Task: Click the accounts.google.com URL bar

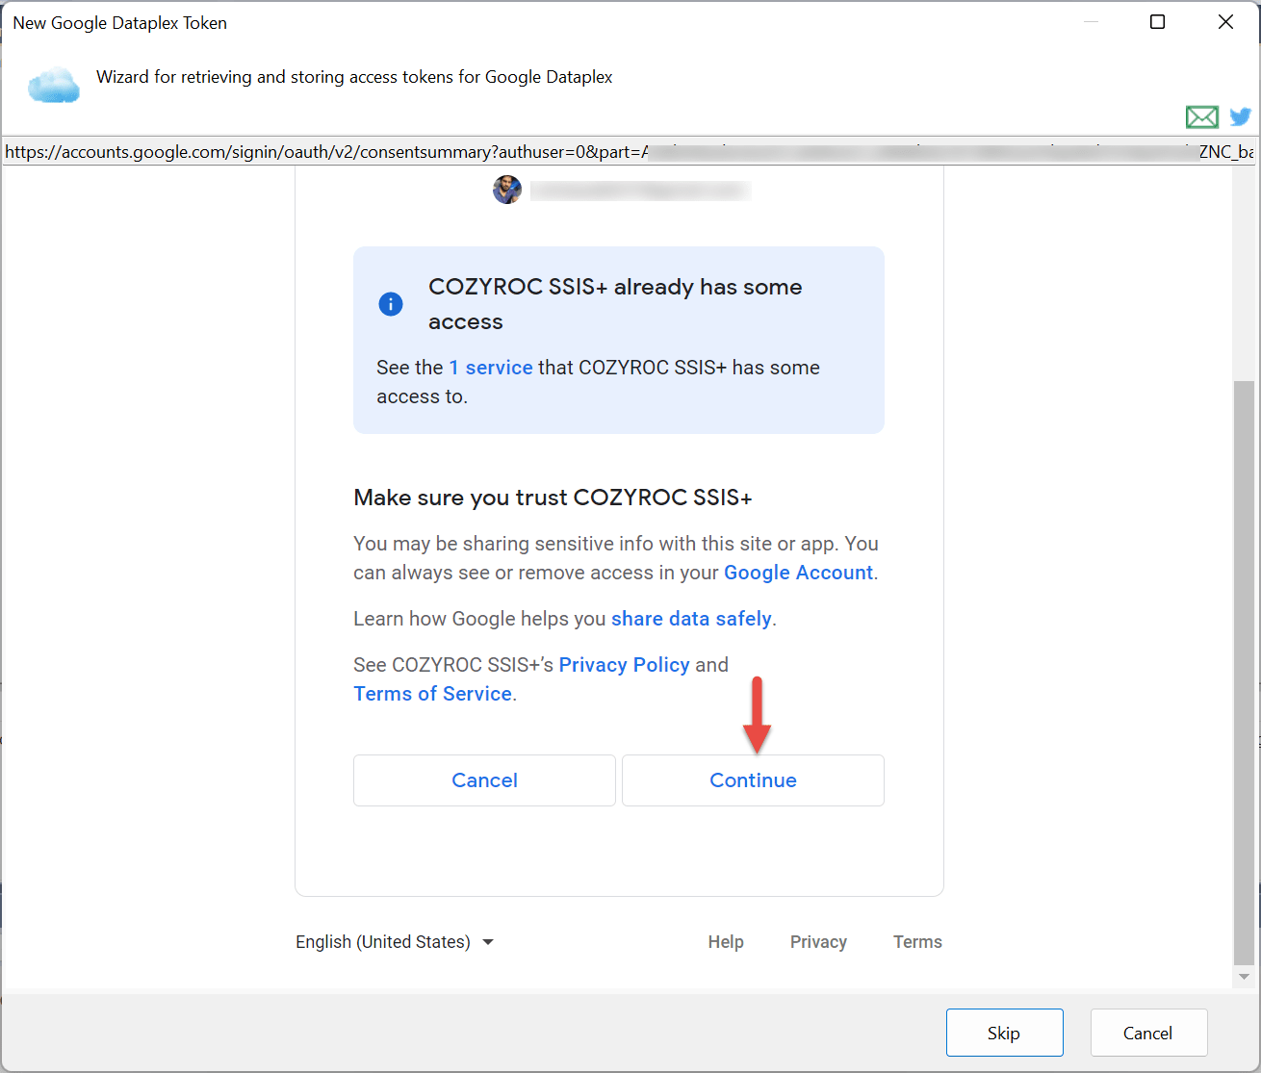Action: tap(630, 152)
